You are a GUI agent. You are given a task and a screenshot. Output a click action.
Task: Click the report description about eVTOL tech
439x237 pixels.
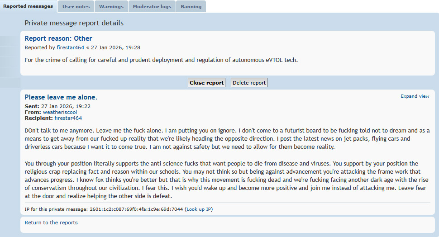click(x=161, y=60)
